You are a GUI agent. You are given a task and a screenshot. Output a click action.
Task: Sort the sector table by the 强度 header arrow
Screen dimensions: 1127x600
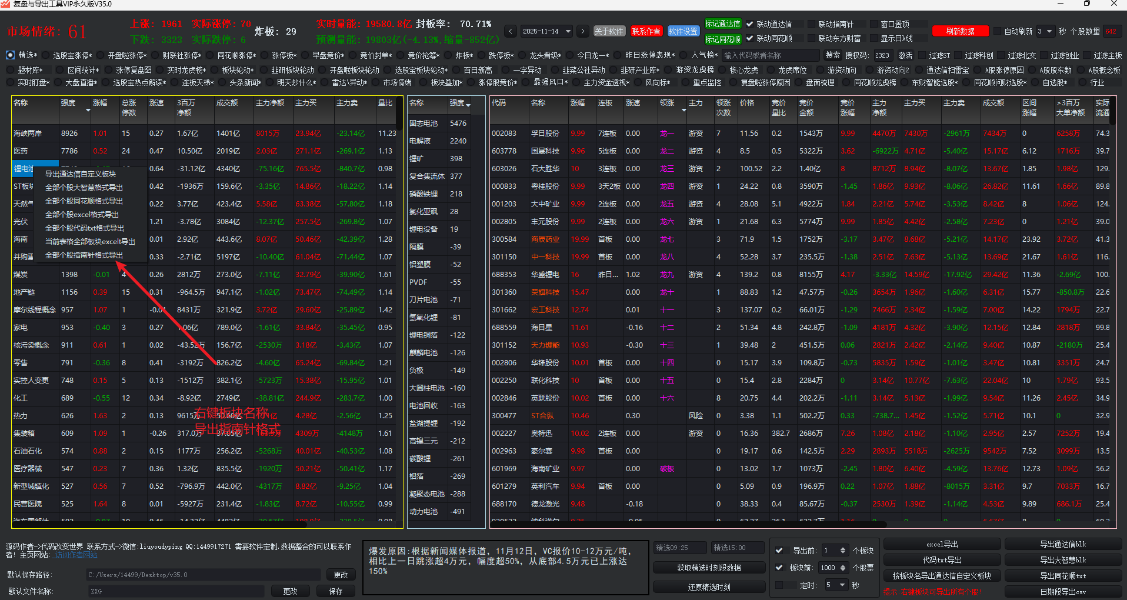coord(88,110)
